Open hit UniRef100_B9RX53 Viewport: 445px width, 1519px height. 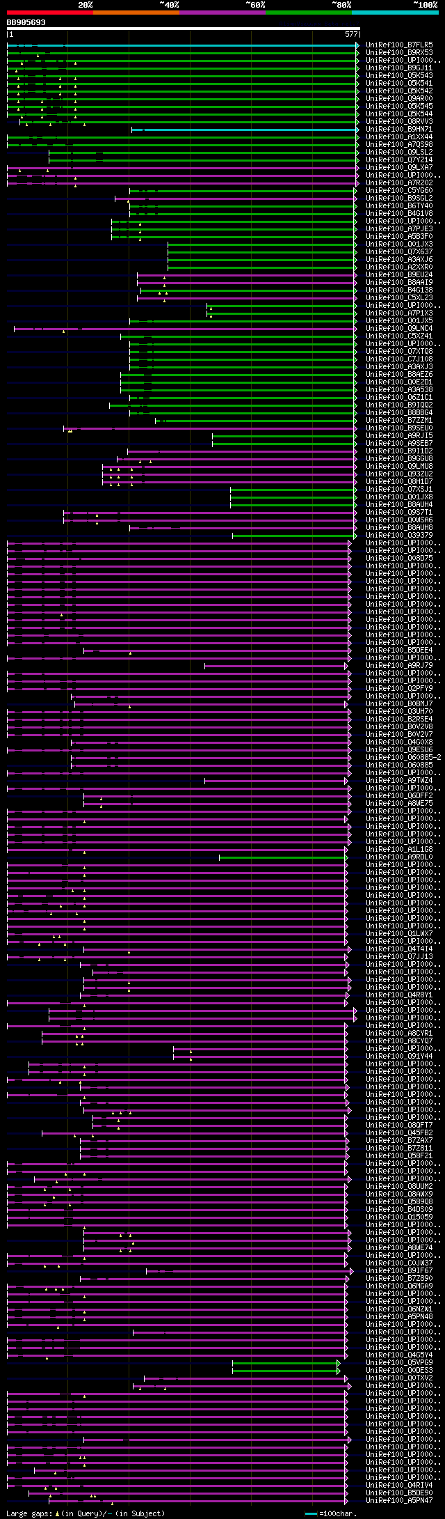click(x=399, y=52)
